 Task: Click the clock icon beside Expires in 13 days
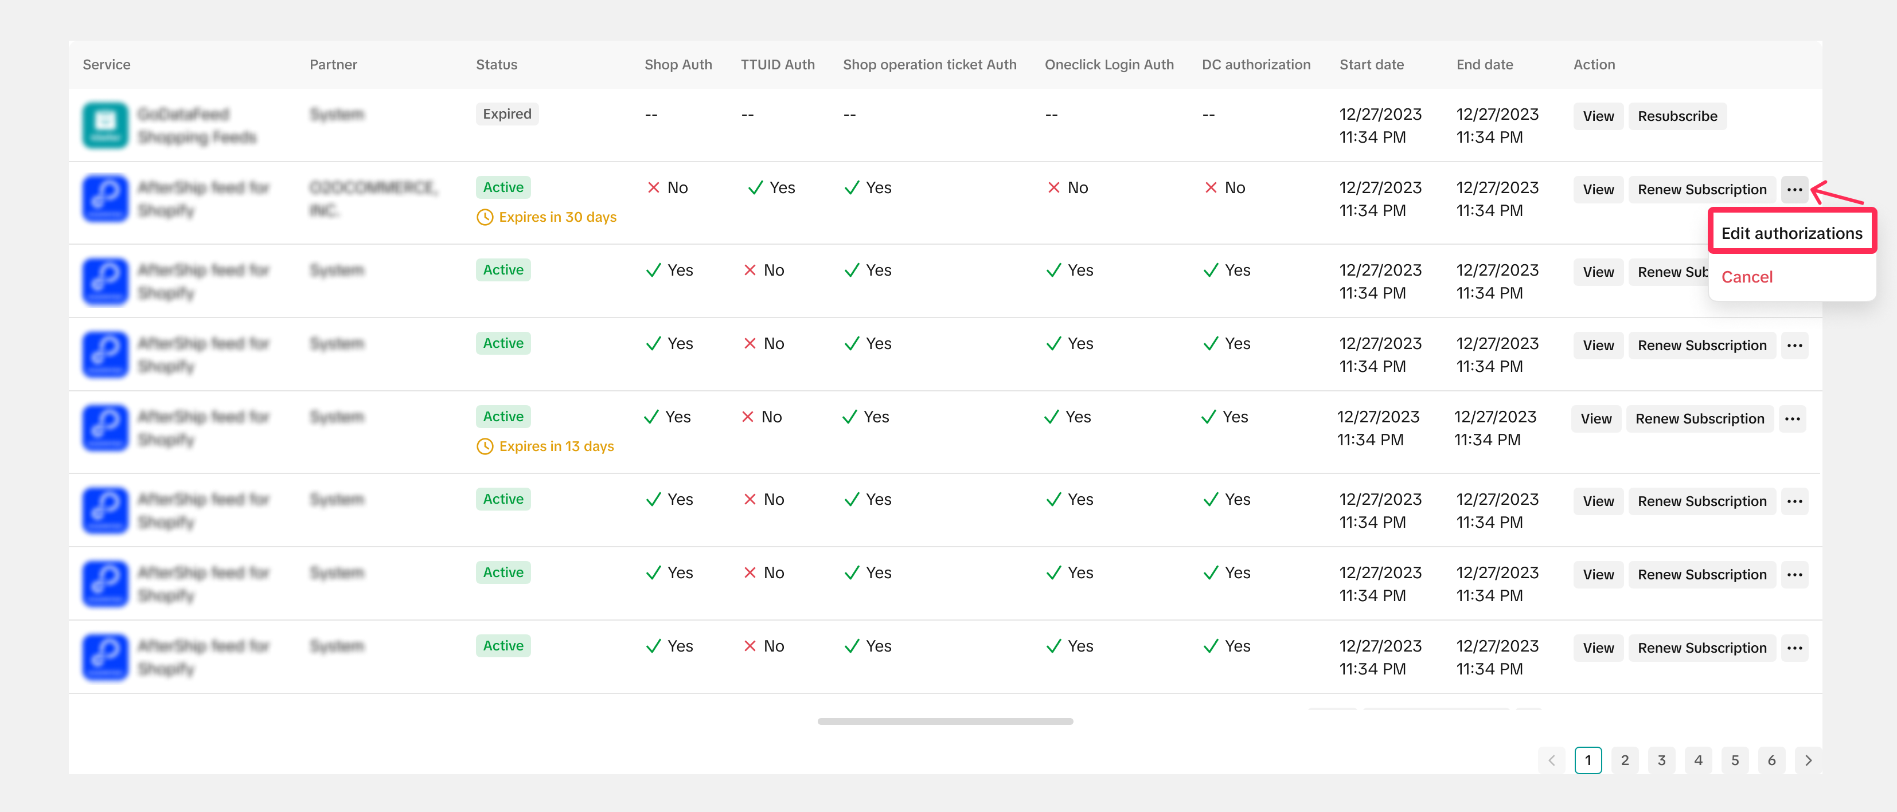coord(485,446)
